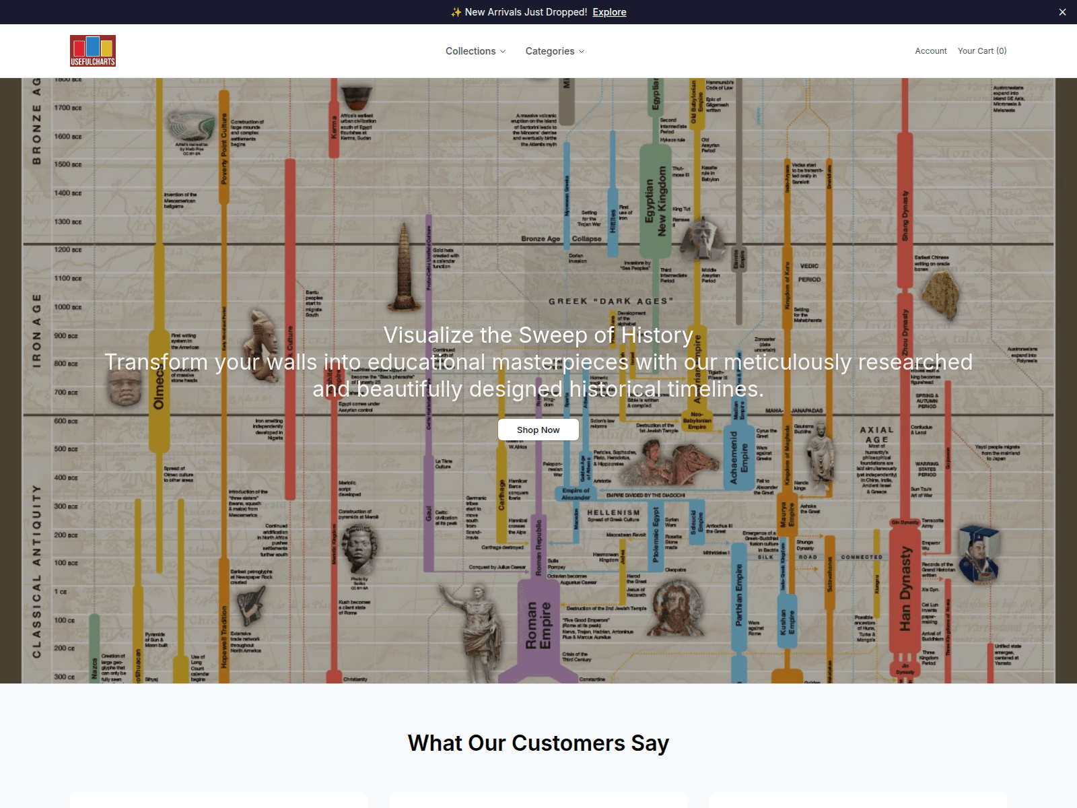Viewport: 1077px width, 808px height.
Task: View Your Cart (0)
Action: coord(982,51)
